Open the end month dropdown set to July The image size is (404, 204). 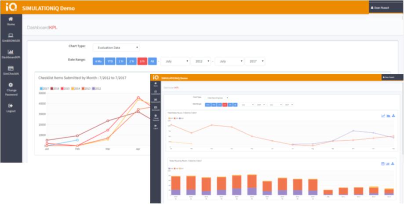[229, 61]
